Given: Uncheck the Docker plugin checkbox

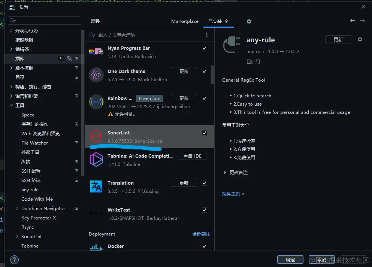Looking at the screenshot, I should [205, 246].
